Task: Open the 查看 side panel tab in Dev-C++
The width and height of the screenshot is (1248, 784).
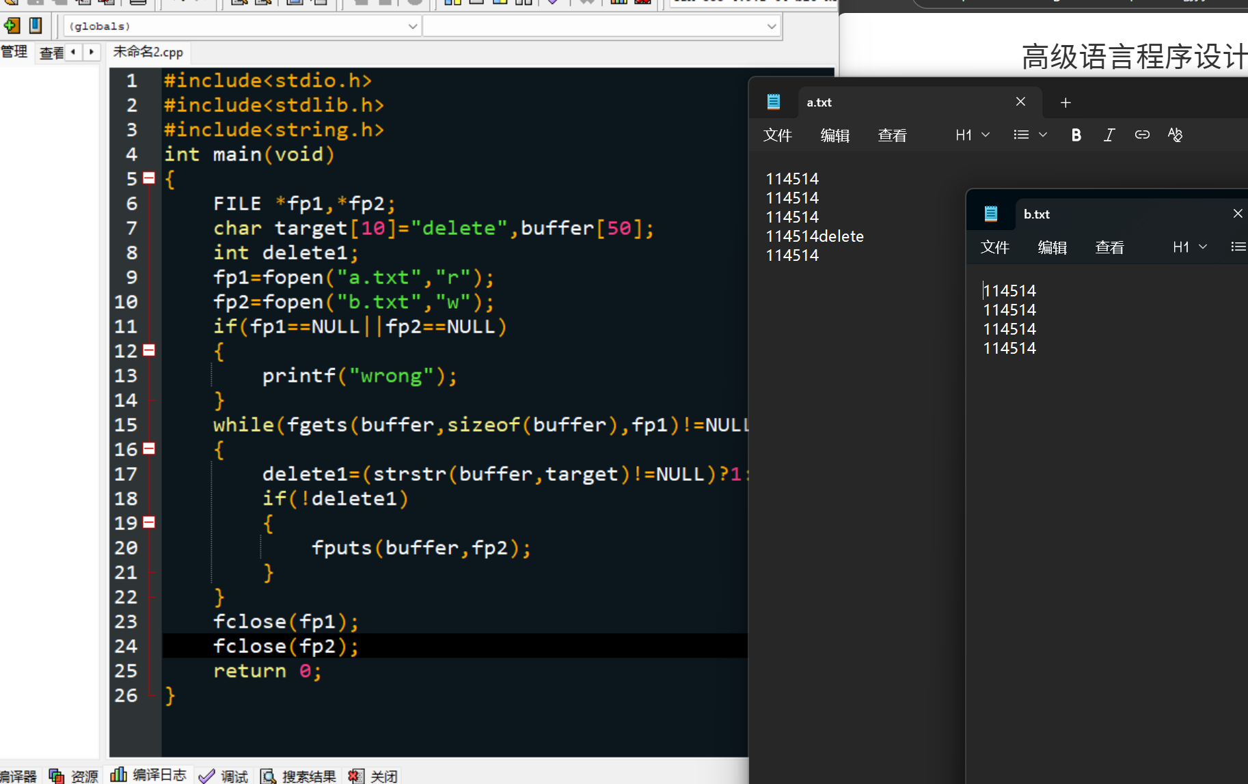Action: 51,53
